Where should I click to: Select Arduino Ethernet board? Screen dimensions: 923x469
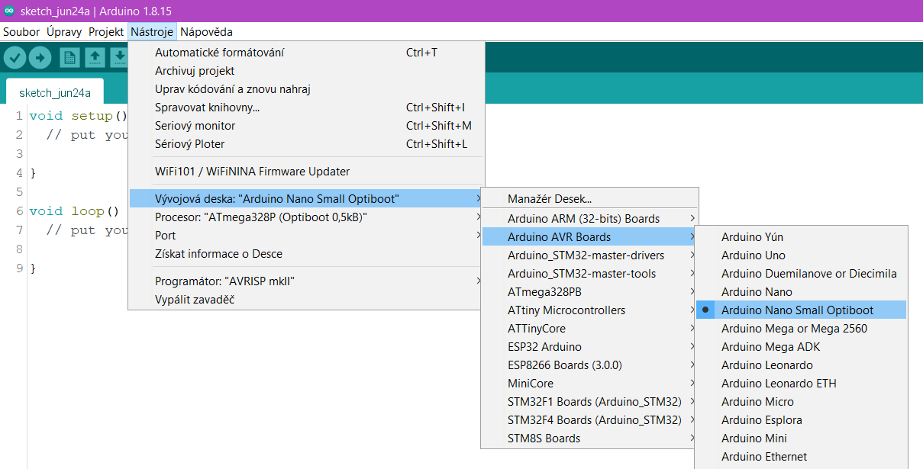coord(801,457)
